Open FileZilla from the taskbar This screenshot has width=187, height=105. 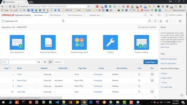point(30,102)
